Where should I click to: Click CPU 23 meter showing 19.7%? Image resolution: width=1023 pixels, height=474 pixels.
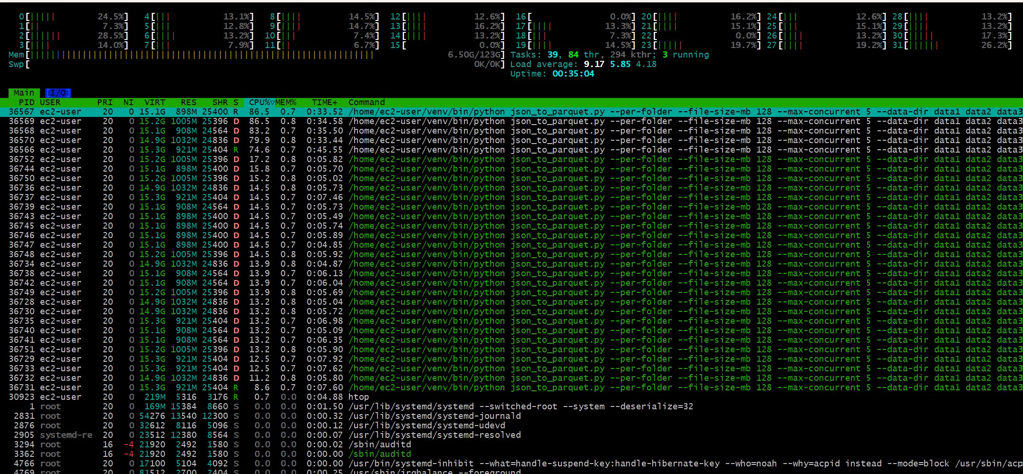click(701, 45)
